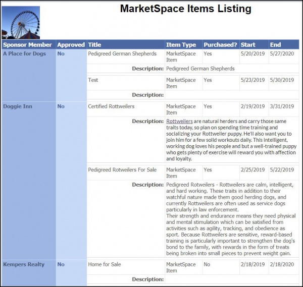Select the Item Type column header
303x287 pixels.
[x=181, y=45]
